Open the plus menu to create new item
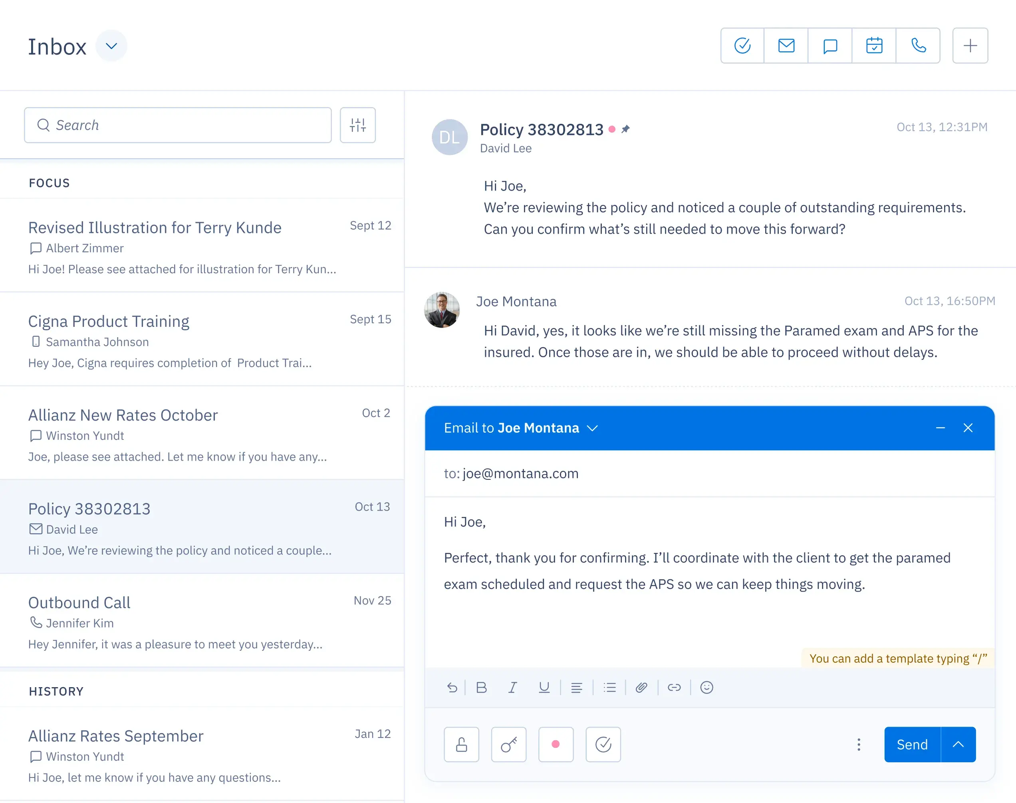This screenshot has height=803, width=1016. (970, 46)
